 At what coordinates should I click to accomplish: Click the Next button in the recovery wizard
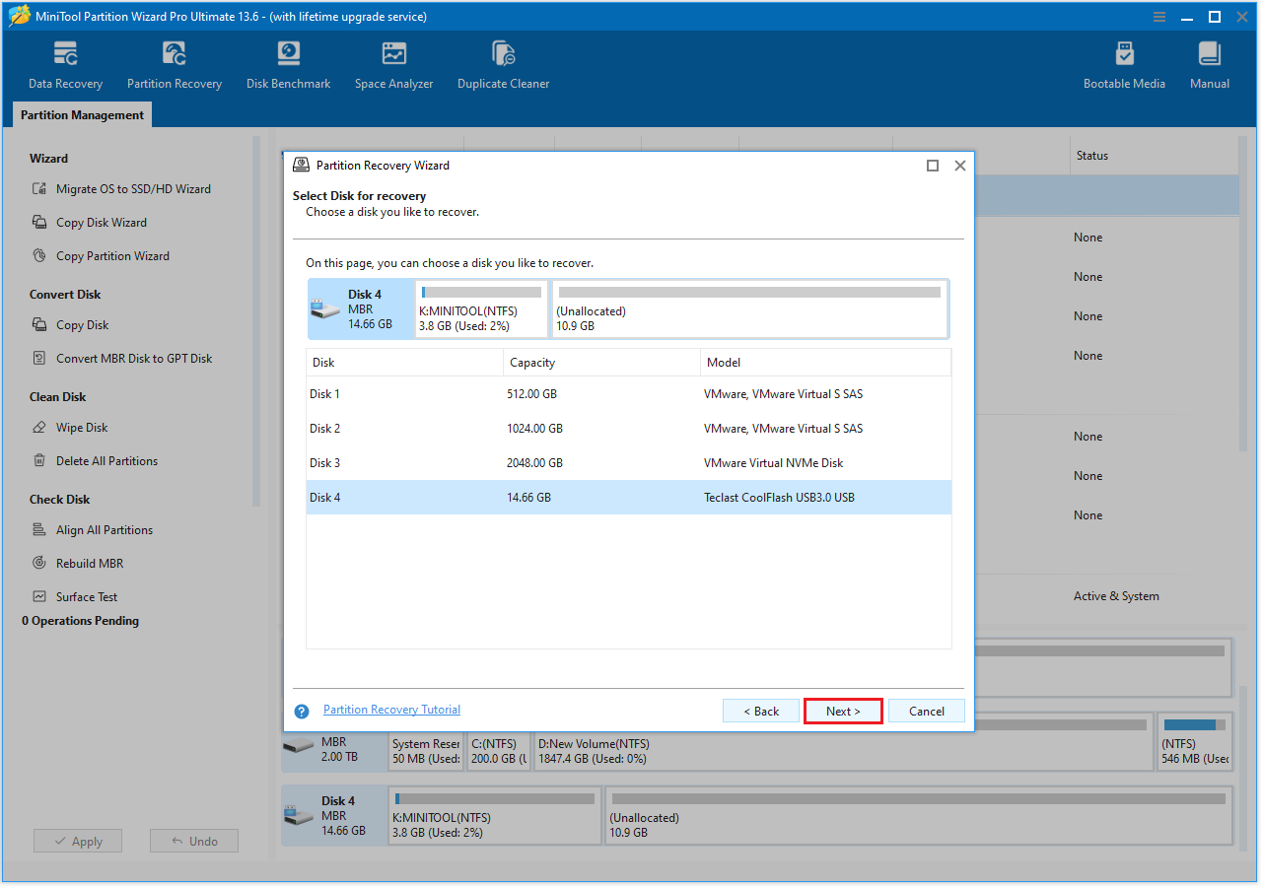pos(843,711)
